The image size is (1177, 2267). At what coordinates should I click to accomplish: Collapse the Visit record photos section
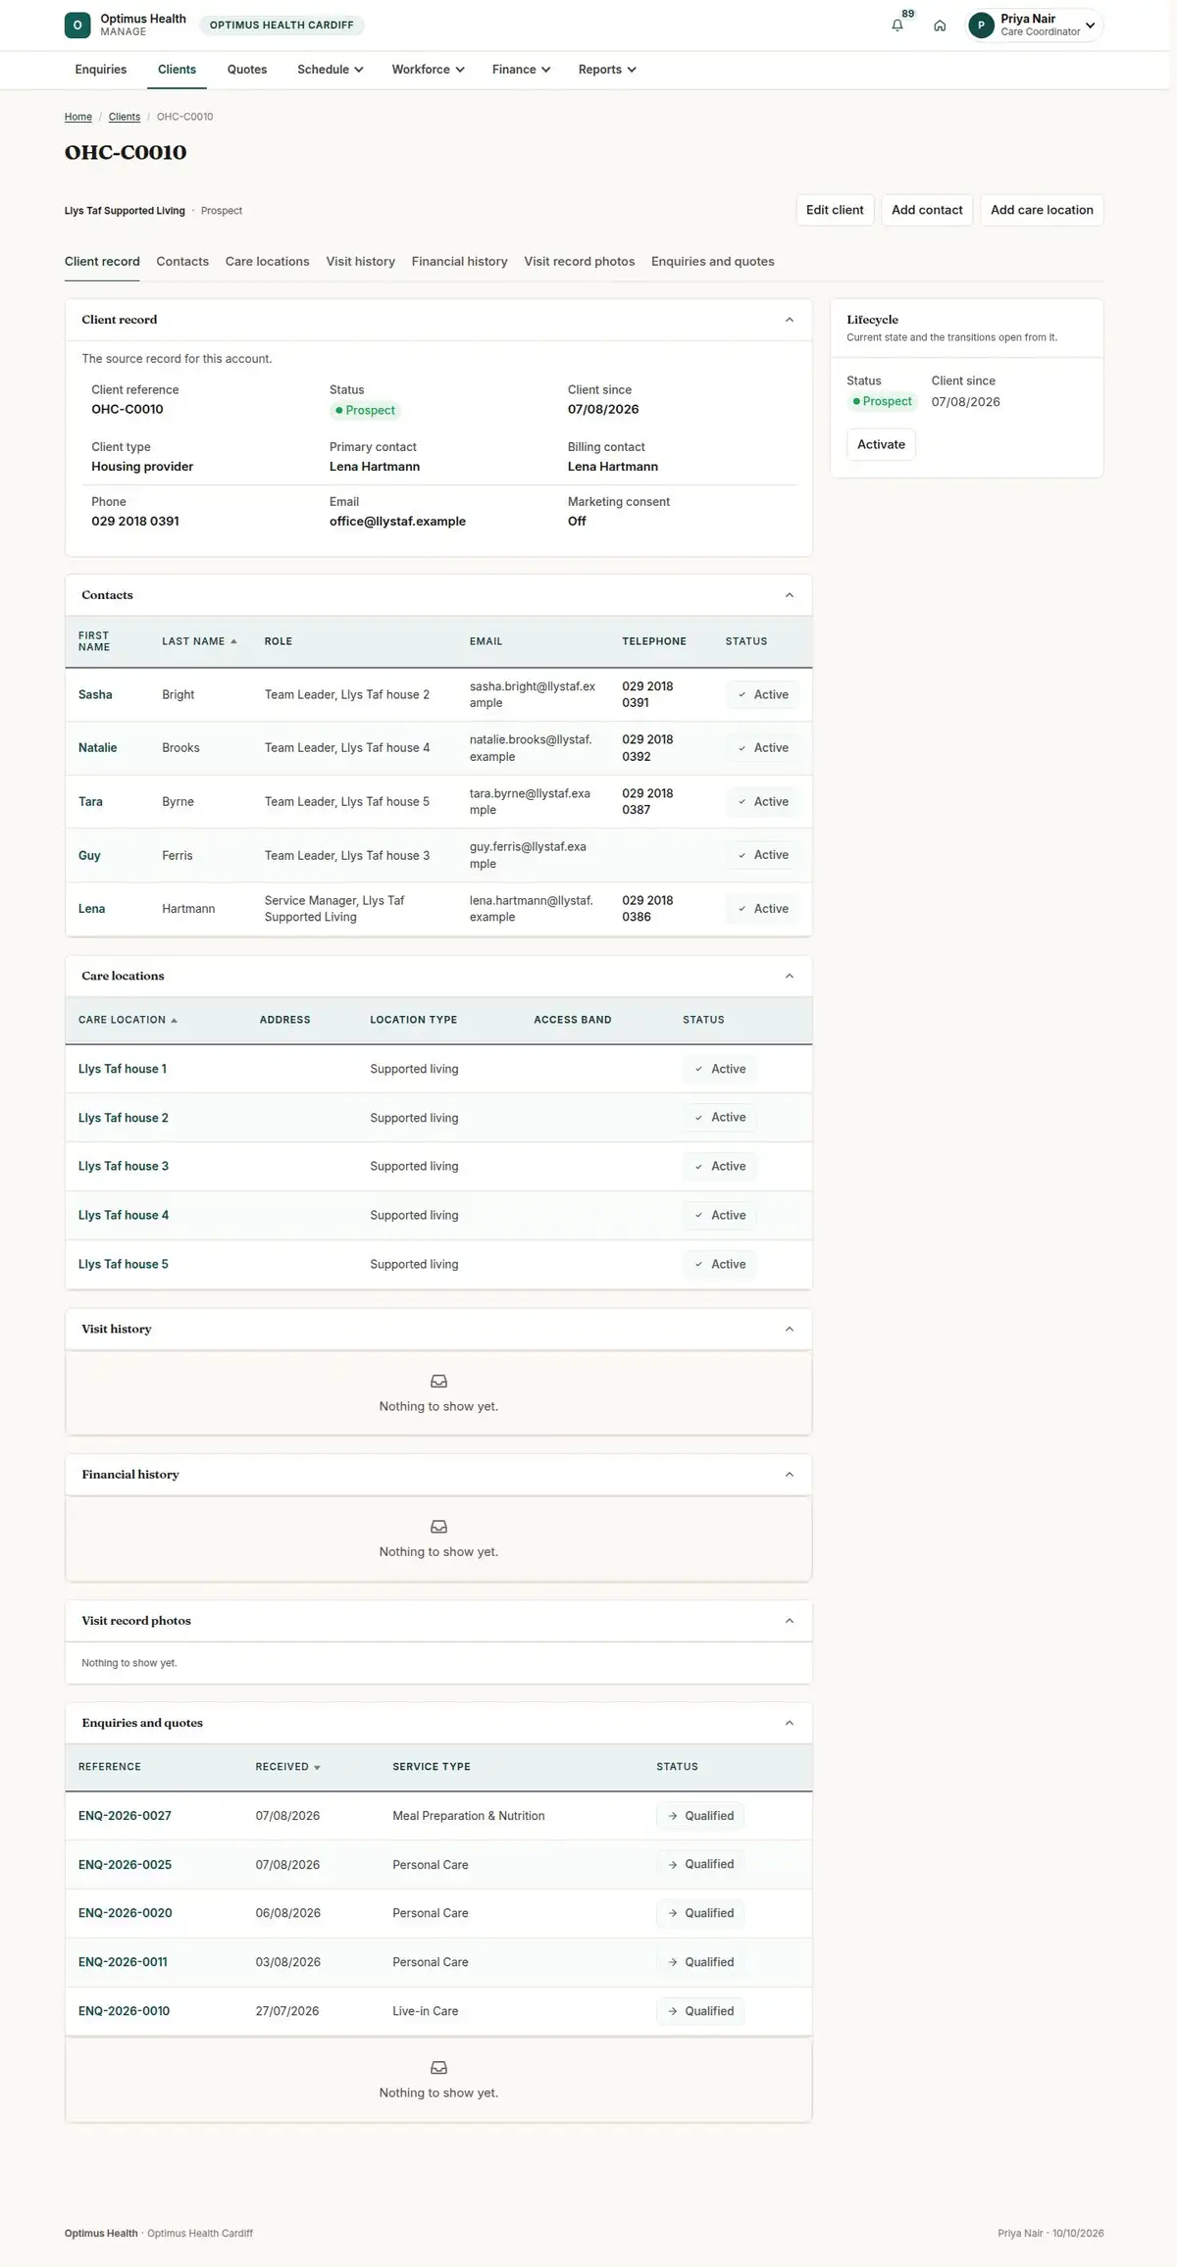click(x=790, y=1620)
